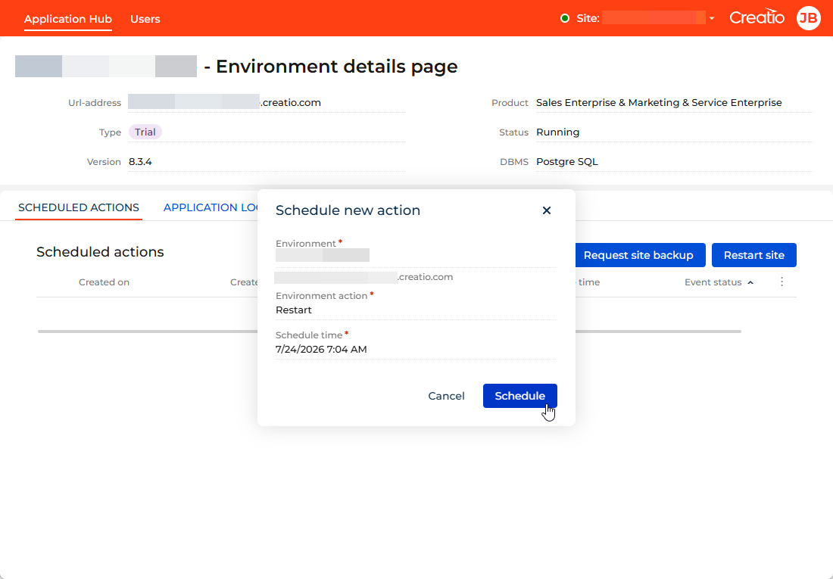Close the Schedule new action dialog
The image size is (833, 579).
tap(546, 210)
